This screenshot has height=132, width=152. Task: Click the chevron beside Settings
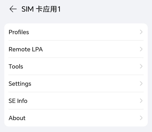(141, 83)
